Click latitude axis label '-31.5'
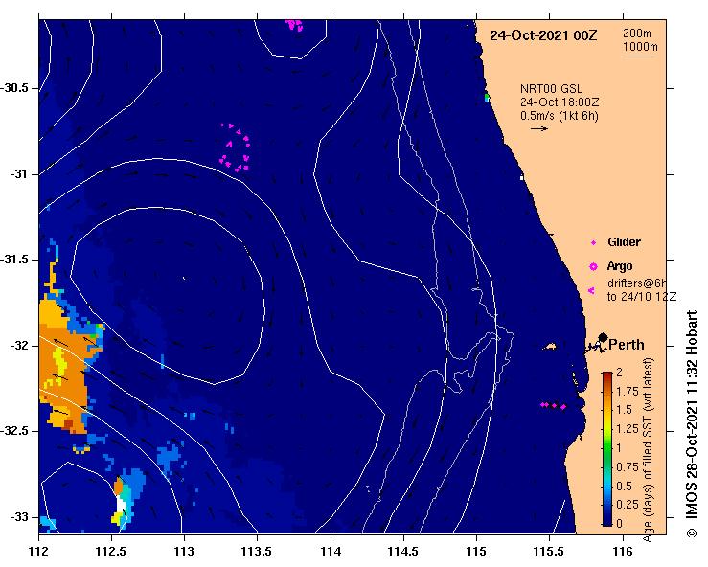 [15, 260]
